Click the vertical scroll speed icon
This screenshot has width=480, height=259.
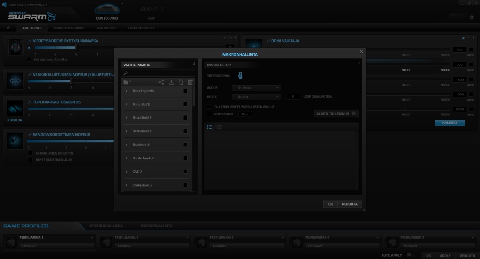15,47
